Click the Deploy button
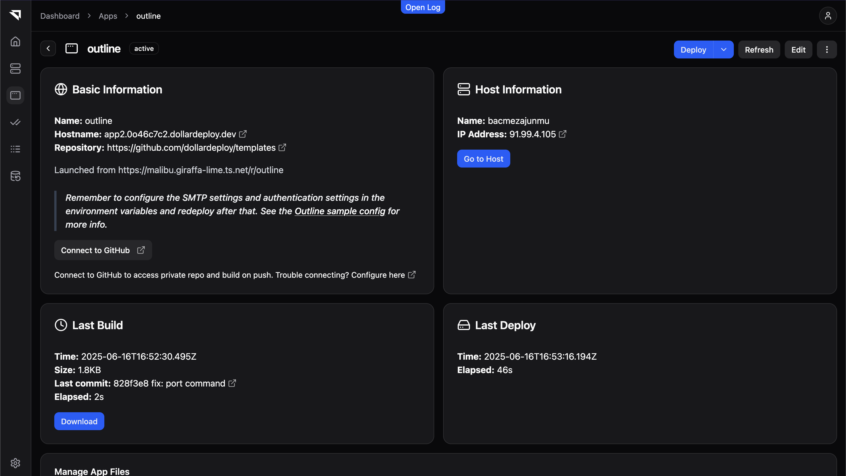Screen dimensions: 846x476 (693, 50)
